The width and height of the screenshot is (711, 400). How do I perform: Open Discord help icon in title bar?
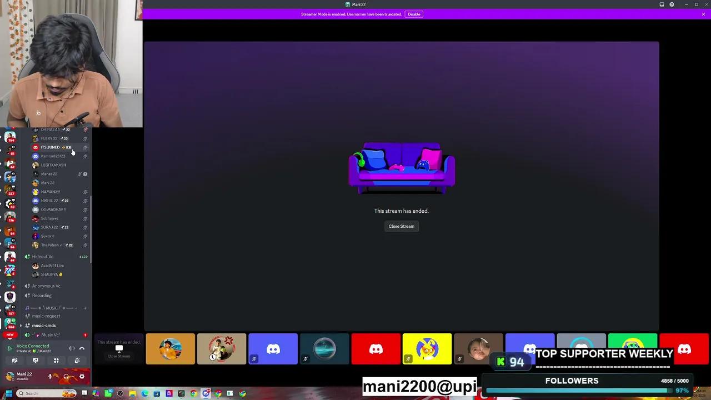coord(672,4)
